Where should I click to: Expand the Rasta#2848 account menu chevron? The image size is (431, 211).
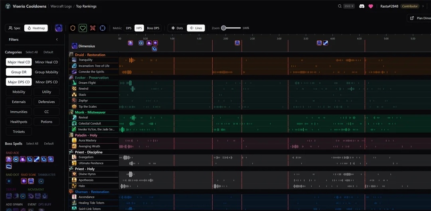coord(423,6)
